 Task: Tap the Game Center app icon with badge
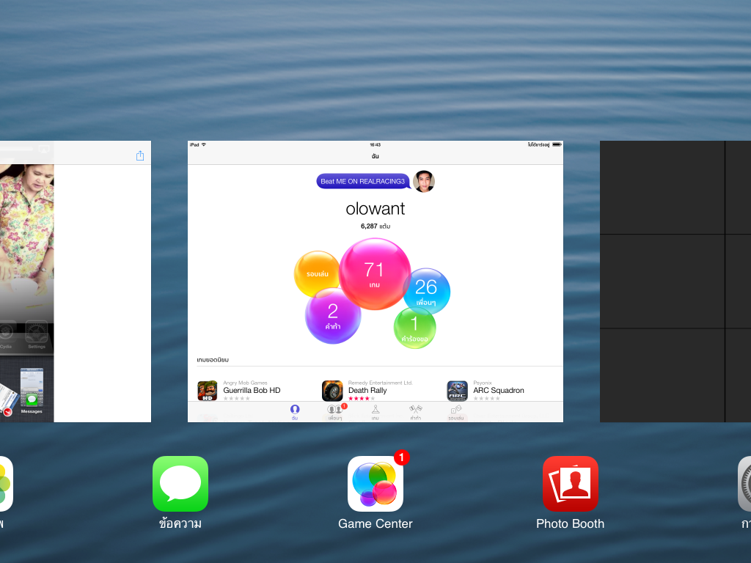(x=375, y=484)
